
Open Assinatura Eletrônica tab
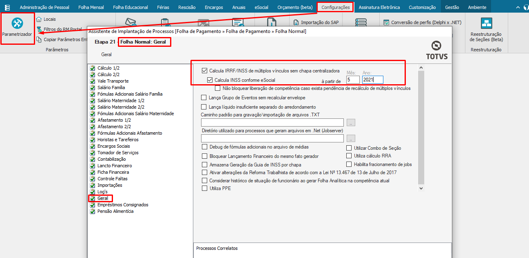[x=379, y=7]
